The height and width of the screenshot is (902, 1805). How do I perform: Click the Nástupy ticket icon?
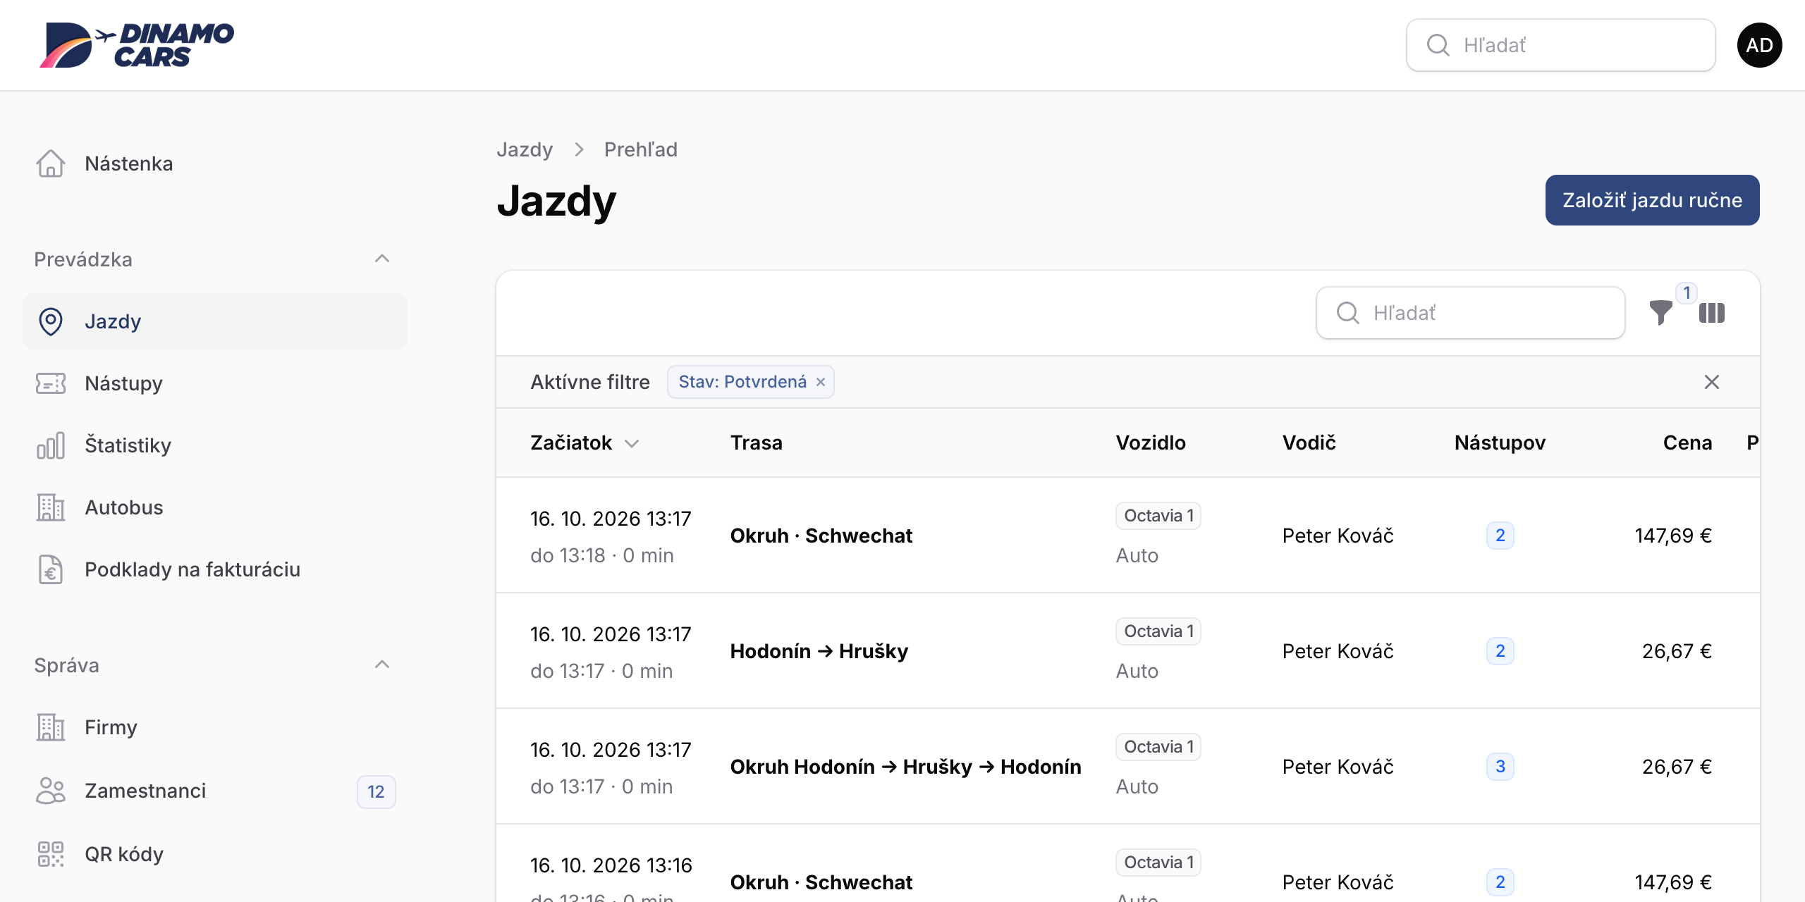(51, 383)
